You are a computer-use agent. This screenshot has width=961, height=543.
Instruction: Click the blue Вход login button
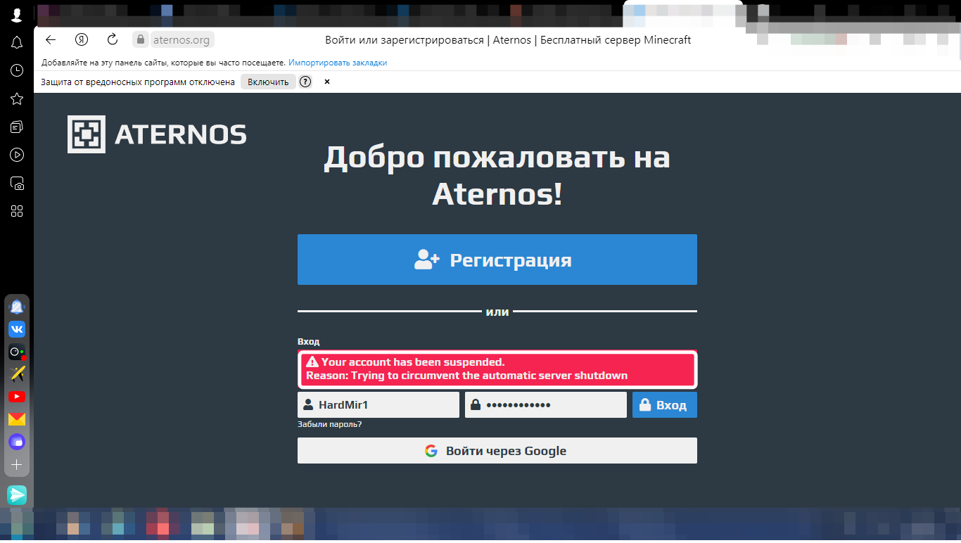pyautogui.click(x=665, y=405)
